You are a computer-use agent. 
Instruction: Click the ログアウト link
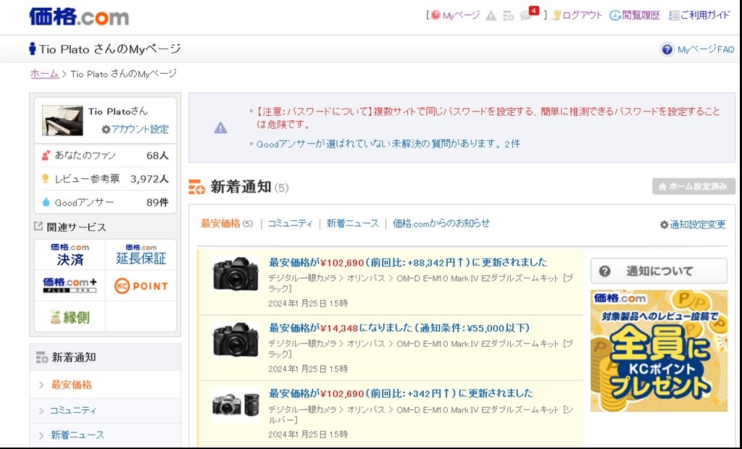[x=578, y=15]
